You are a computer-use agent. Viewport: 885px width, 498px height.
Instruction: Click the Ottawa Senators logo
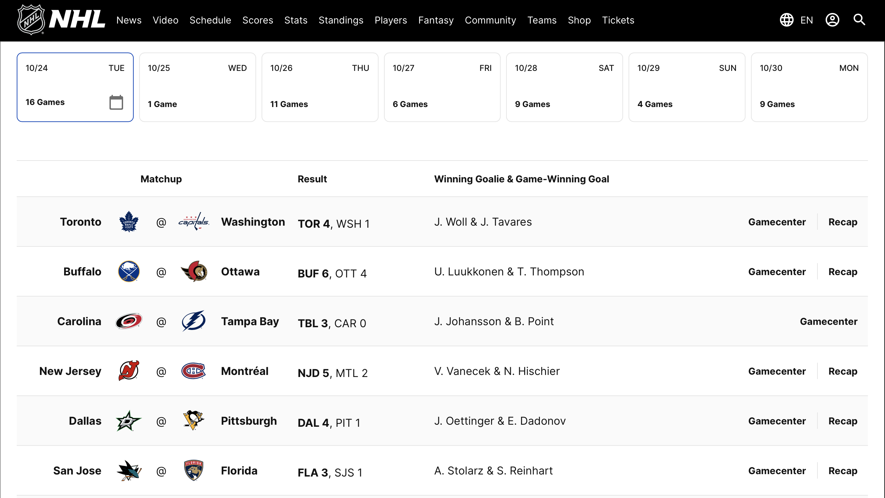coord(194,272)
